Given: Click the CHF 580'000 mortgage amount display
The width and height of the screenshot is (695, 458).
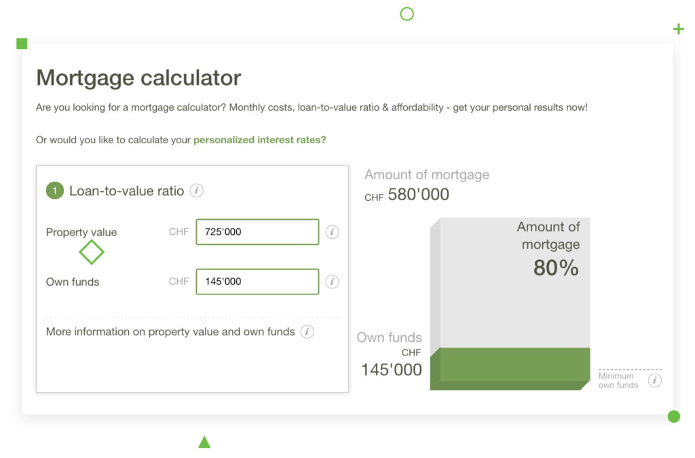Looking at the screenshot, I should pos(406,194).
